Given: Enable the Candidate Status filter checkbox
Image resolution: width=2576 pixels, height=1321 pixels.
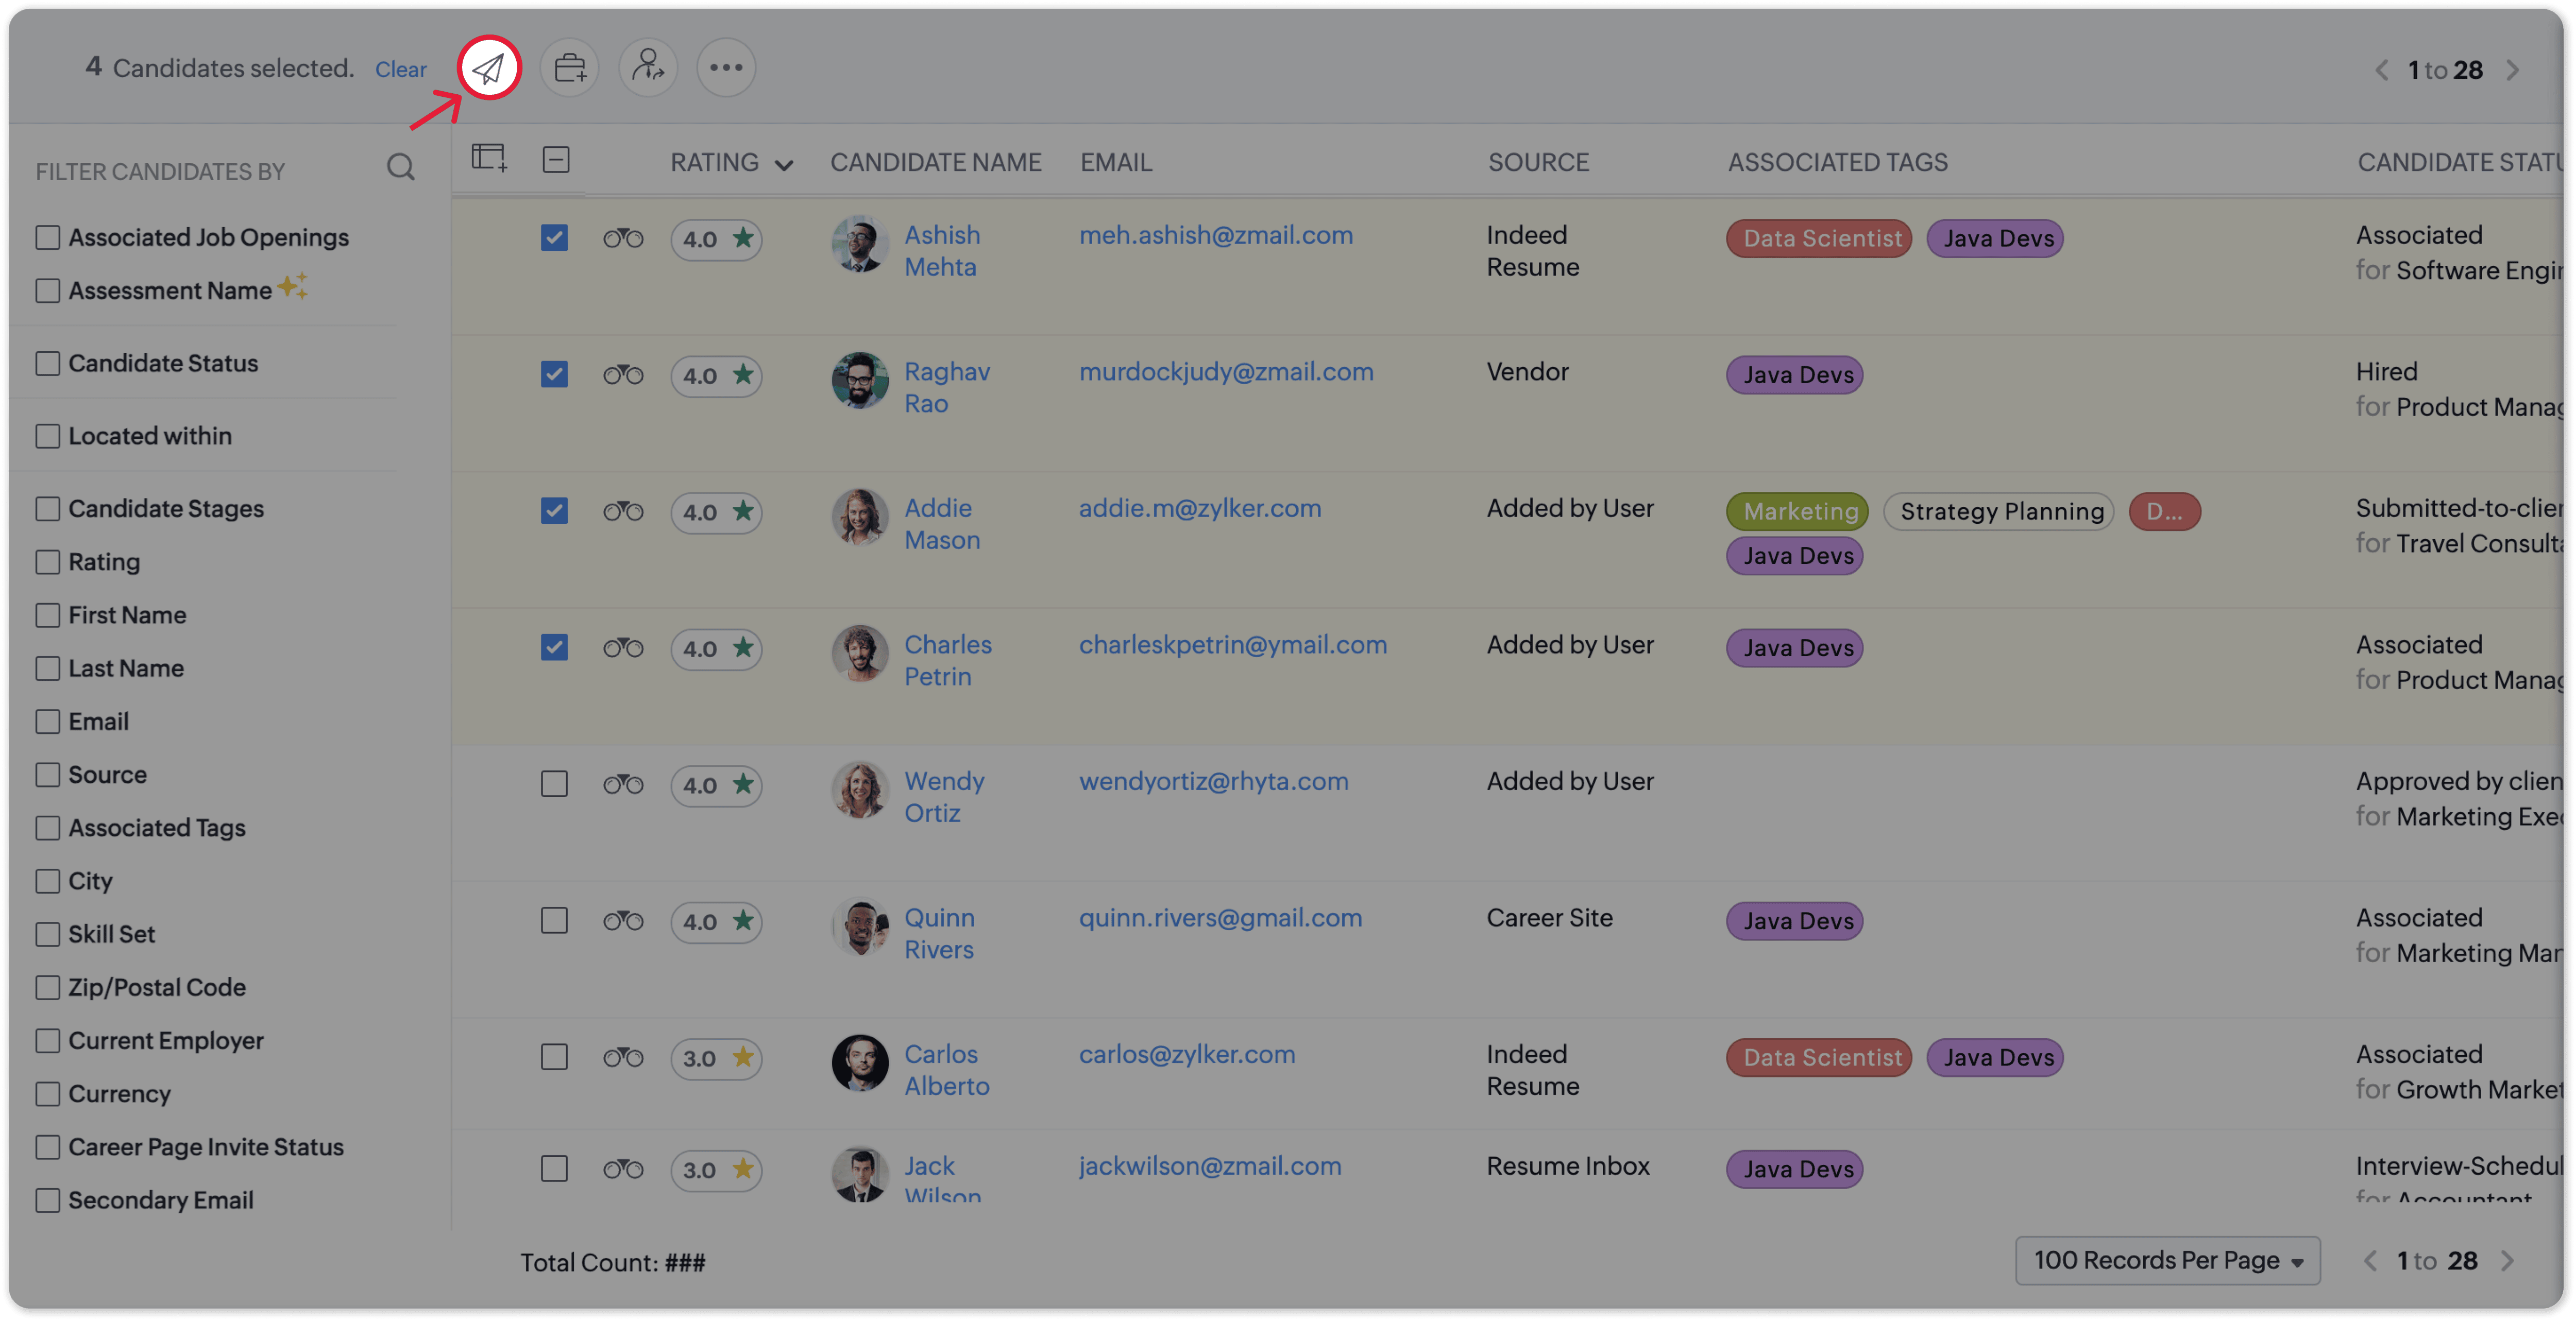Looking at the screenshot, I should pyautogui.click(x=48, y=363).
